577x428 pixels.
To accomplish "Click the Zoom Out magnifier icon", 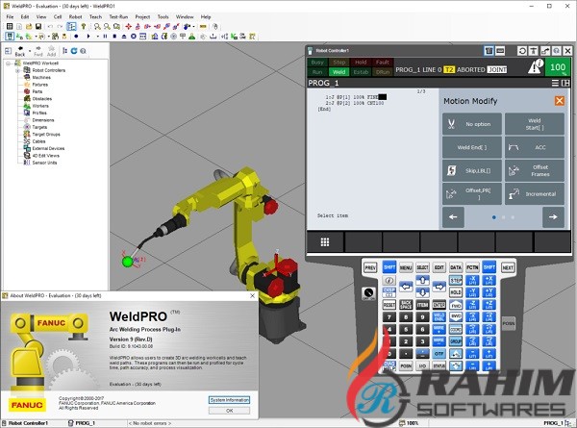I will coord(107,27).
